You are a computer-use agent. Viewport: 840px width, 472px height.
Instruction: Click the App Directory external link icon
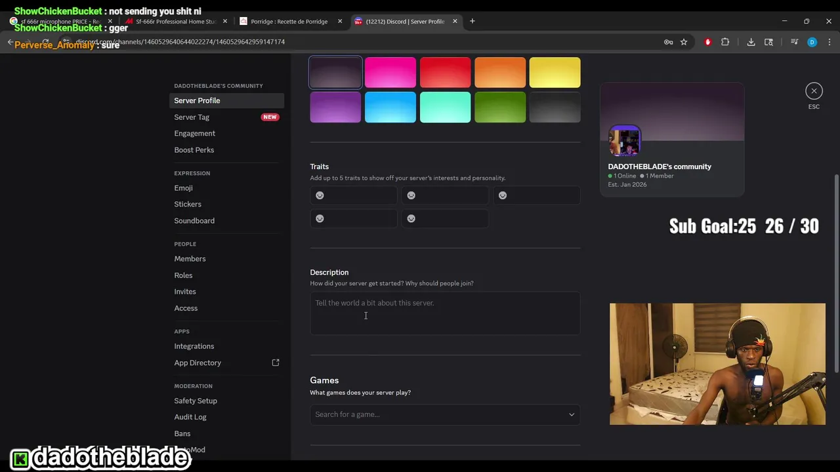pos(276,363)
